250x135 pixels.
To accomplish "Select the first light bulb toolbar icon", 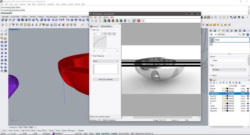I will point(2,25).
